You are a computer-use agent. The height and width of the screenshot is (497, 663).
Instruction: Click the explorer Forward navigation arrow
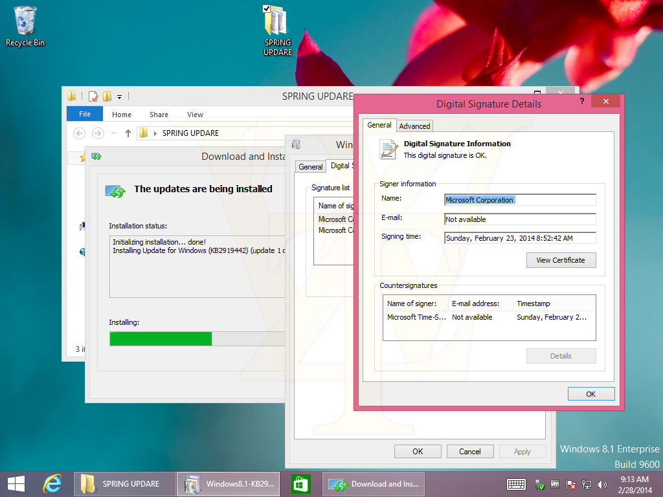98,133
